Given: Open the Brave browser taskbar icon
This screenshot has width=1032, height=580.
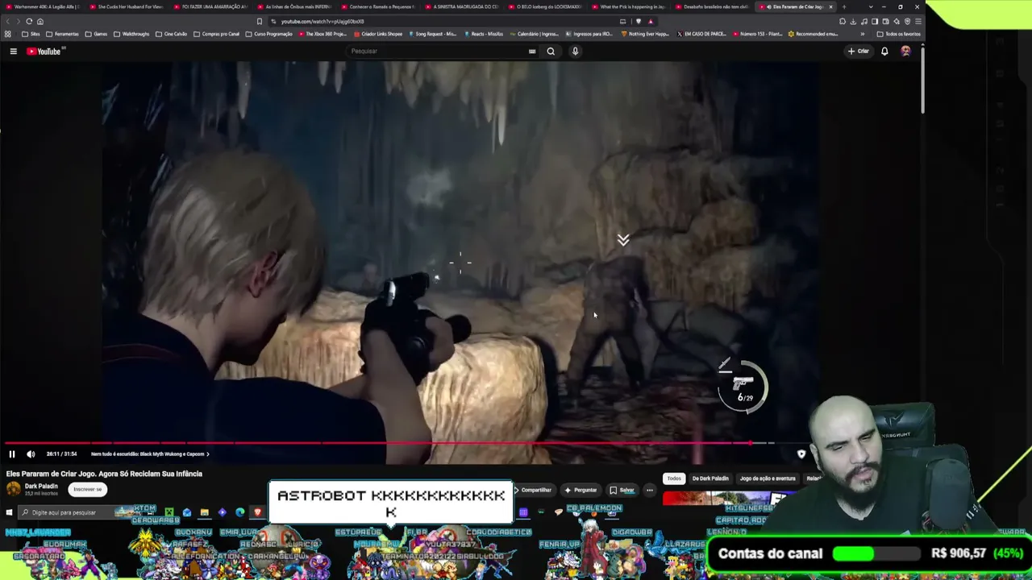Looking at the screenshot, I should [257, 512].
